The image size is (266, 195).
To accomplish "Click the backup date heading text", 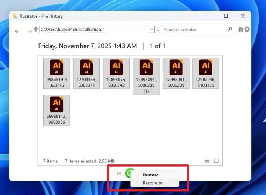I will 88,46.
